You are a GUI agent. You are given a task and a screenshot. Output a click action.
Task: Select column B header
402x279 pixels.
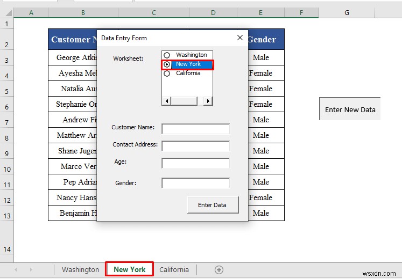pyautogui.click(x=83, y=13)
